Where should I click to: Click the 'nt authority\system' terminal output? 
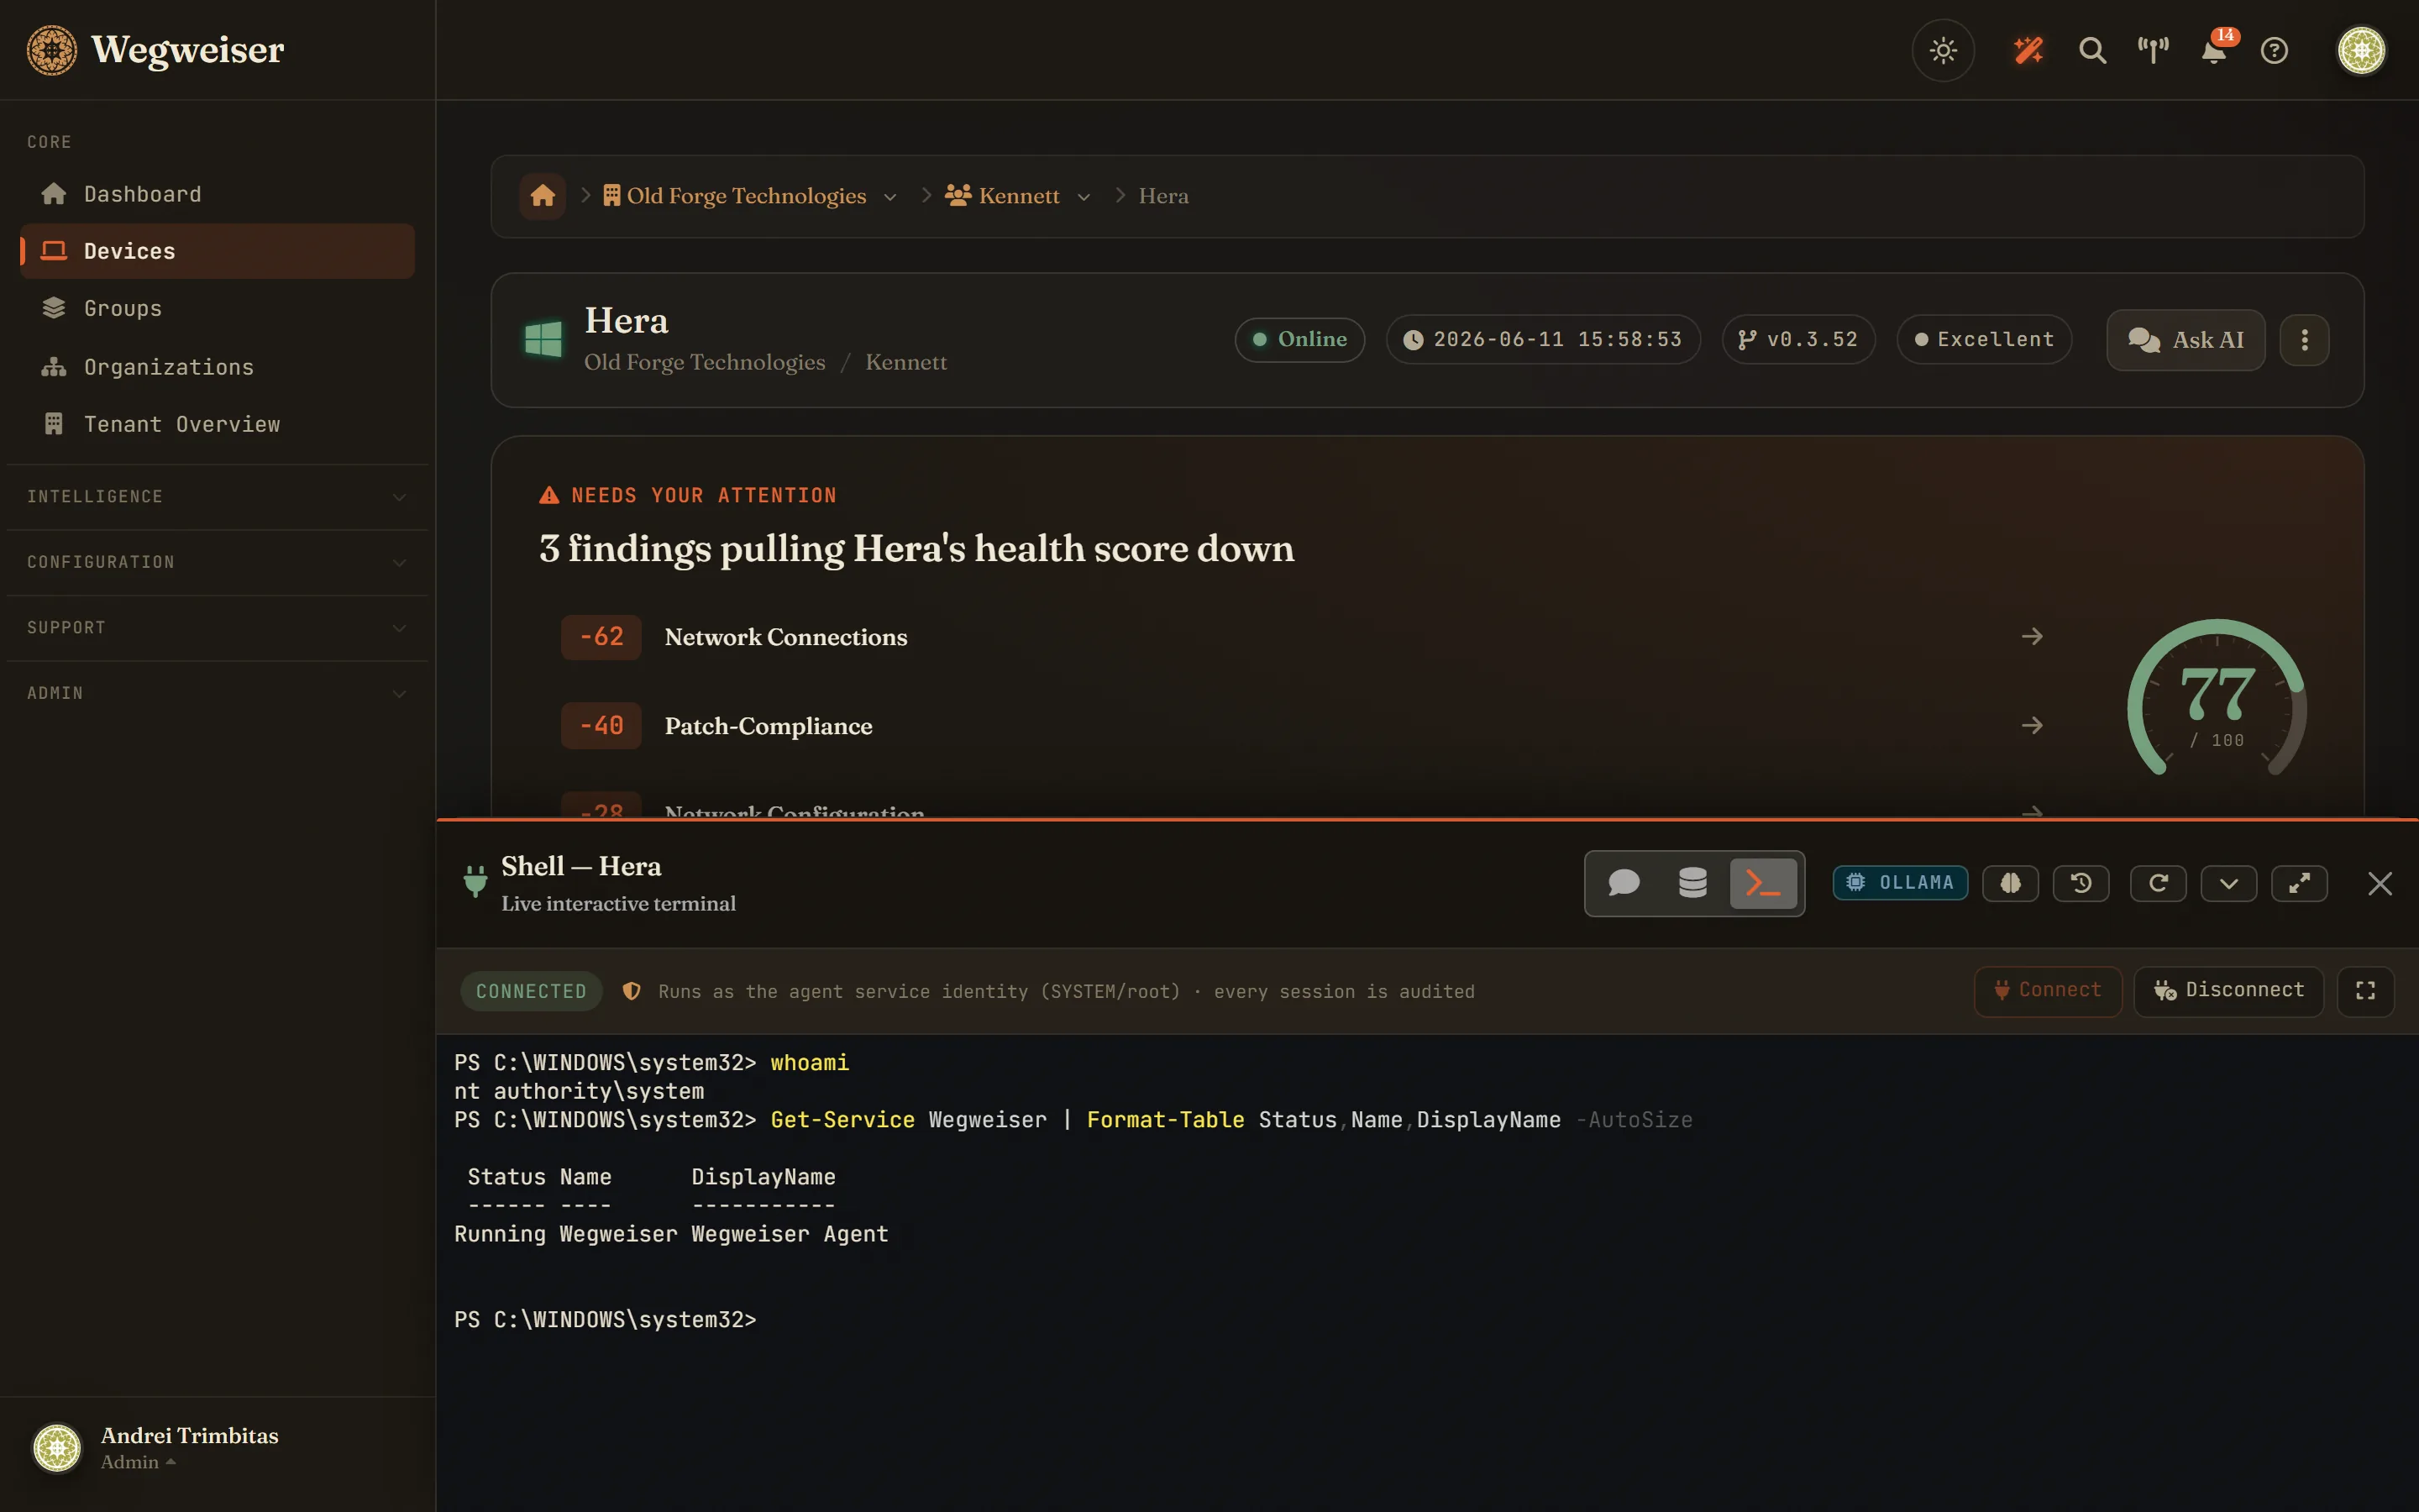click(x=580, y=1092)
